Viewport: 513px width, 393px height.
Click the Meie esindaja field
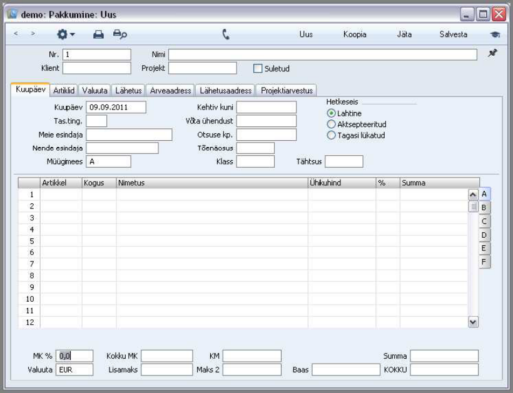pos(130,135)
